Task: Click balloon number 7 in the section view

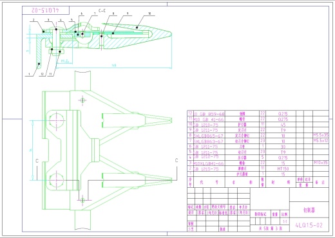Action: pyautogui.click(x=95, y=14)
